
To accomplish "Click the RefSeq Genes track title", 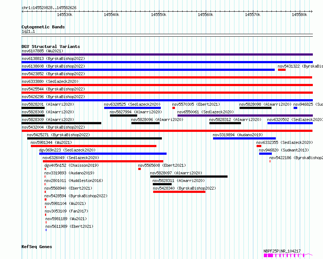I will click(37, 247).
